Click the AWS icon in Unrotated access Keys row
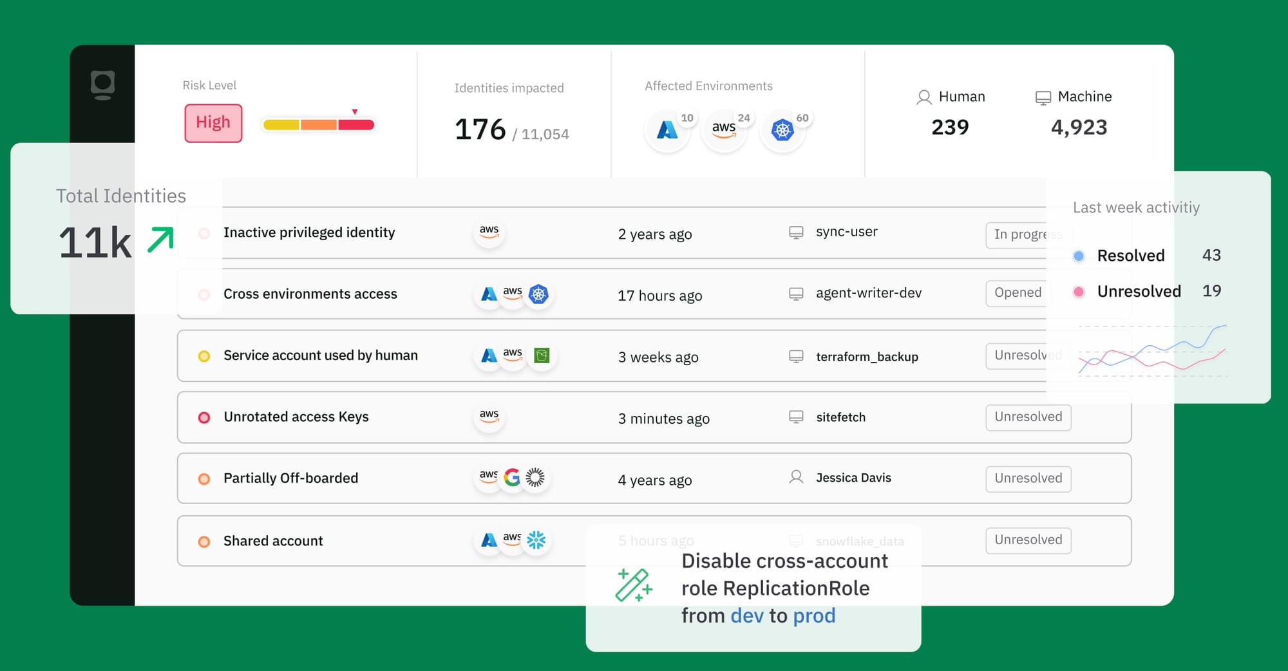The image size is (1288, 671). tap(489, 417)
